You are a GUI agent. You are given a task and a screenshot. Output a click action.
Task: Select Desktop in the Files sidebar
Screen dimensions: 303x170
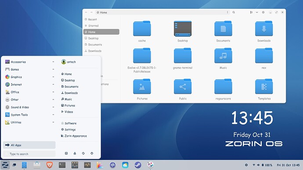101,38
